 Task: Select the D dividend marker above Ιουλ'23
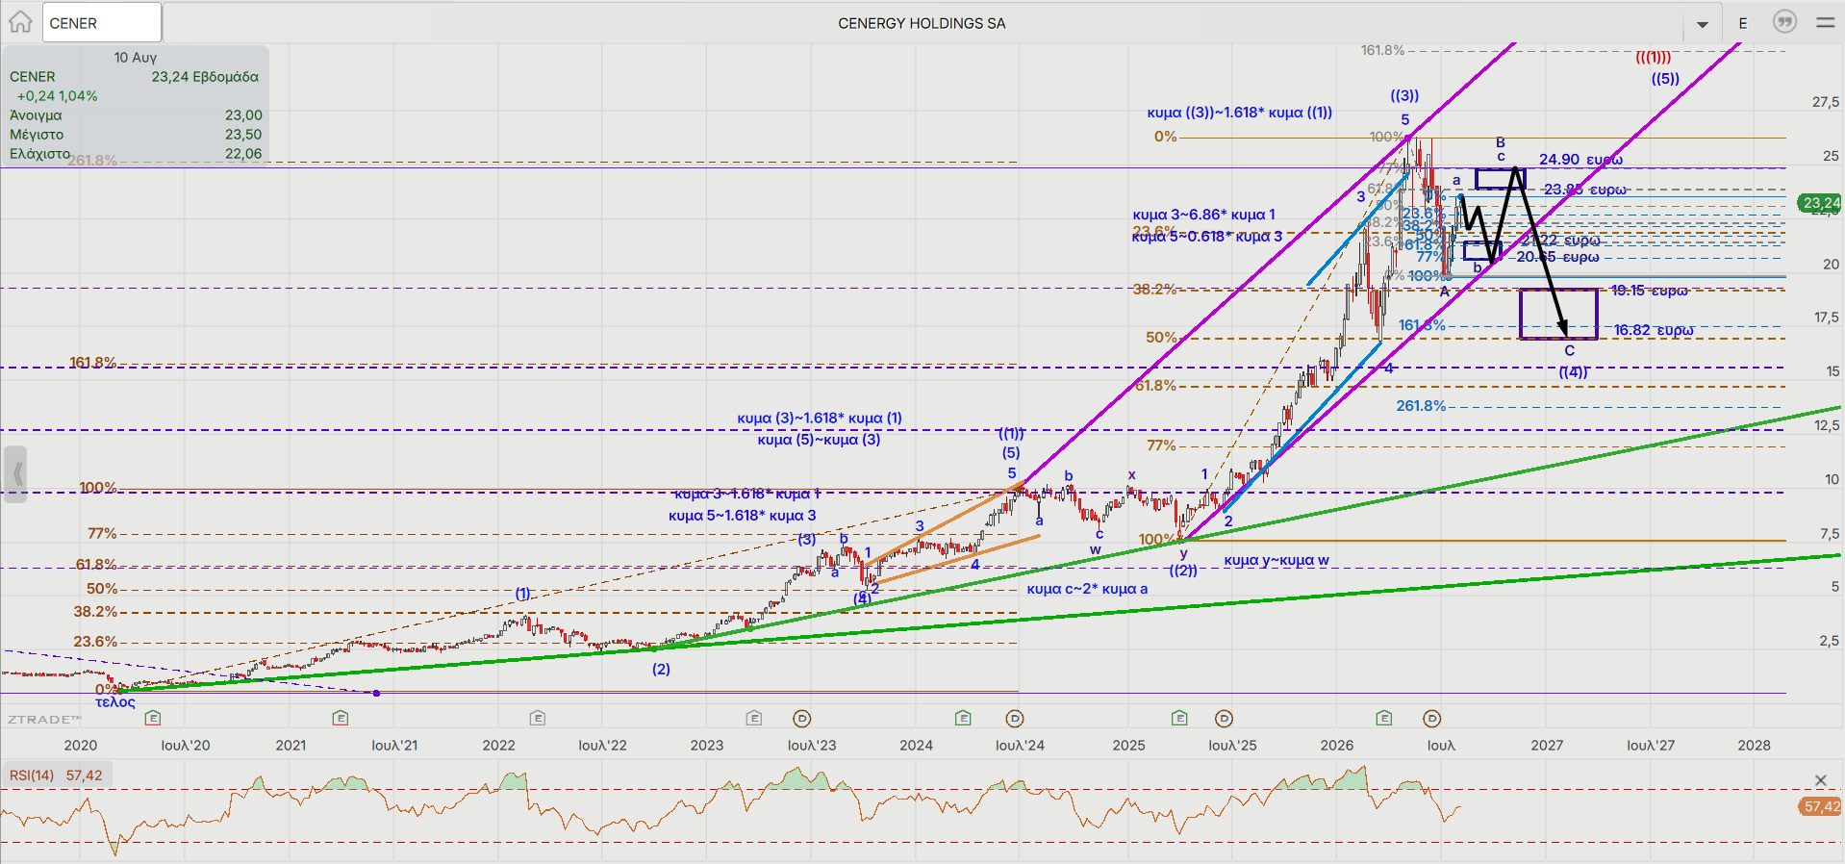(x=802, y=718)
